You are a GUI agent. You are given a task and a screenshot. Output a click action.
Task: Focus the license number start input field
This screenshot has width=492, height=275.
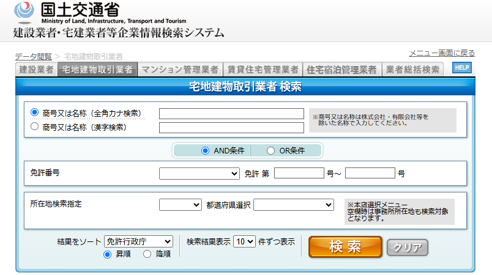[x=299, y=173]
